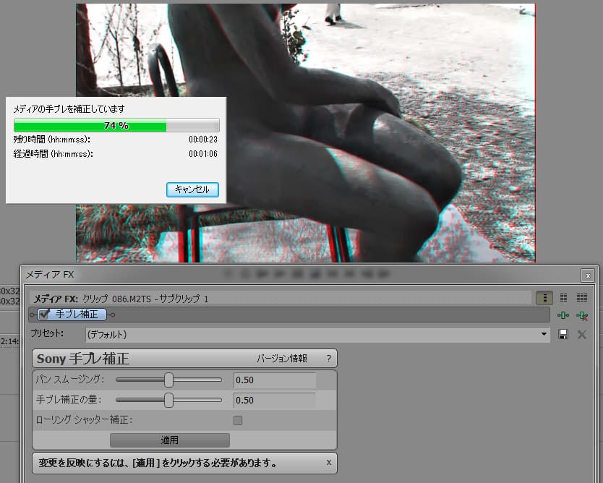Dismiss the 変更を反映 notification bar
This screenshot has height=483, width=603.
coord(329,462)
